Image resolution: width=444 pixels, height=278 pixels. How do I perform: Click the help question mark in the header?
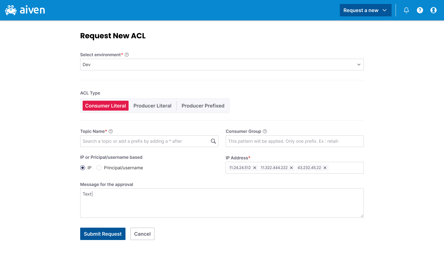click(x=420, y=10)
